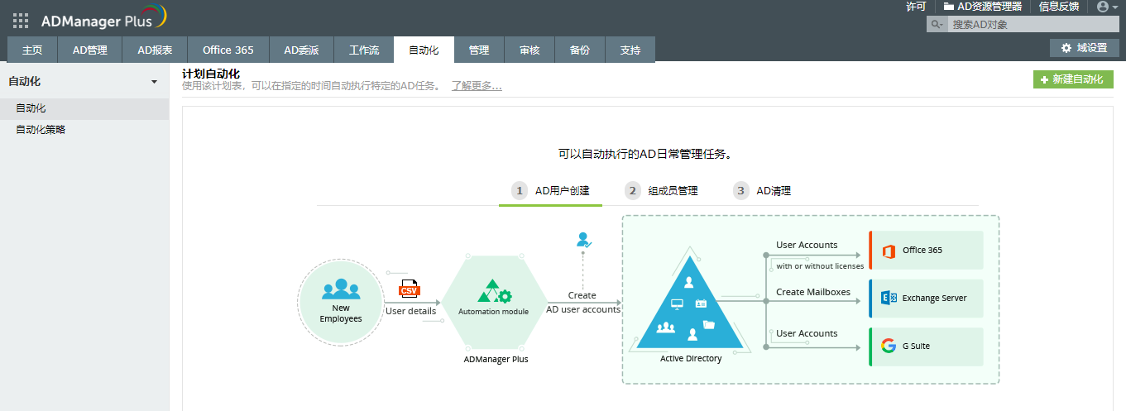Click the 新建自动化 button

click(x=1073, y=79)
